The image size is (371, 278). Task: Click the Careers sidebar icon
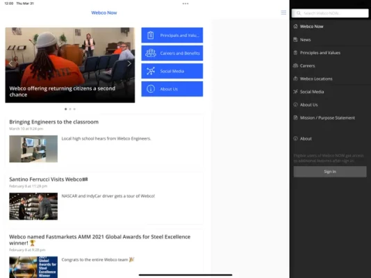point(295,65)
